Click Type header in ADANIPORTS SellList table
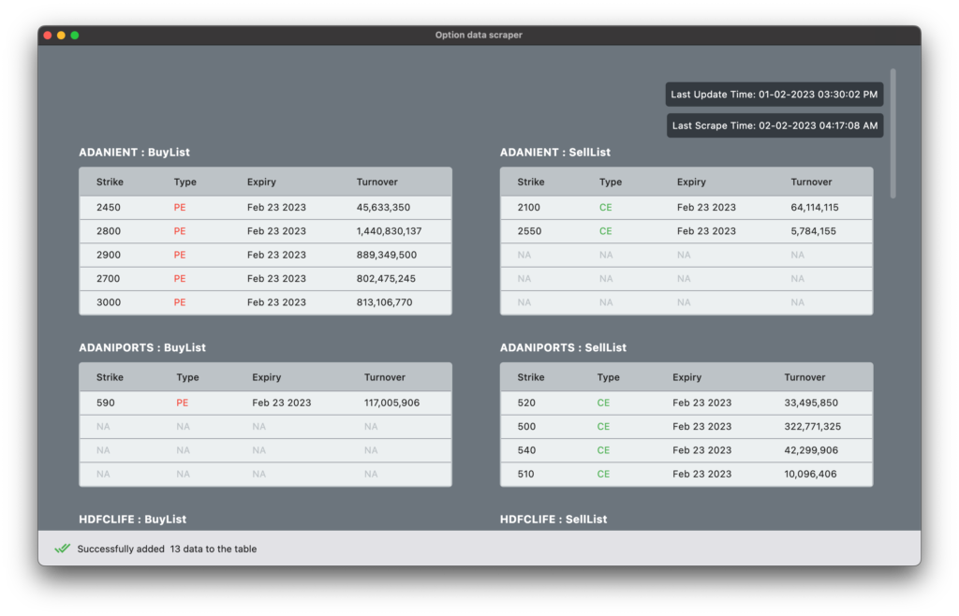959x616 pixels. pyautogui.click(x=608, y=377)
